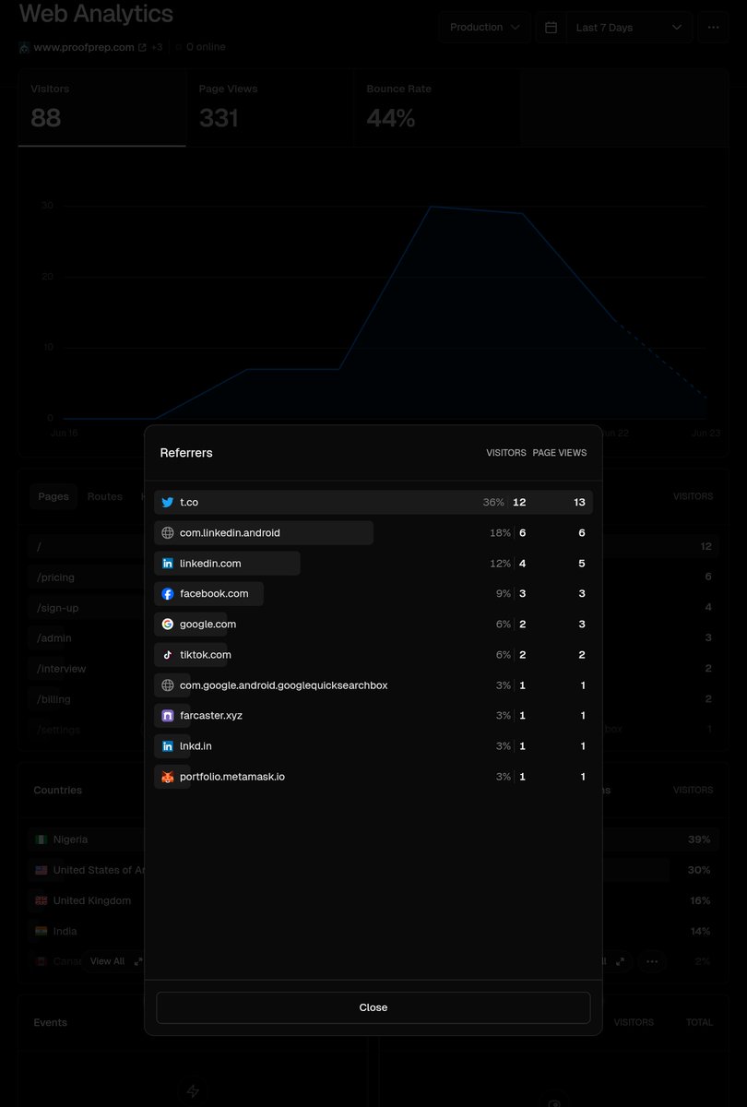Image resolution: width=747 pixels, height=1107 pixels.
Task: Click the /admin page row
Action: pos(85,637)
